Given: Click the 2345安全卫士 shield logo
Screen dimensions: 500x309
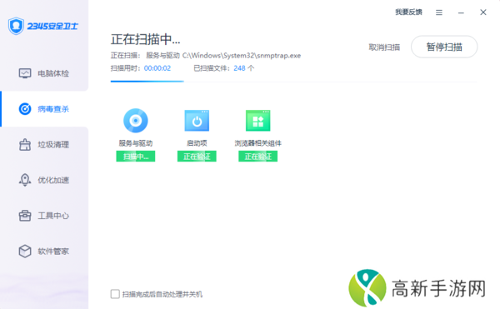Looking at the screenshot, I should (16, 26).
